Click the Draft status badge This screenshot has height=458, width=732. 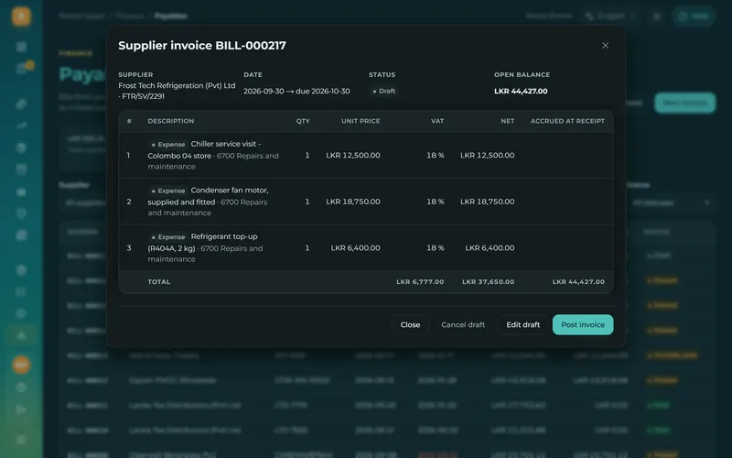383,91
